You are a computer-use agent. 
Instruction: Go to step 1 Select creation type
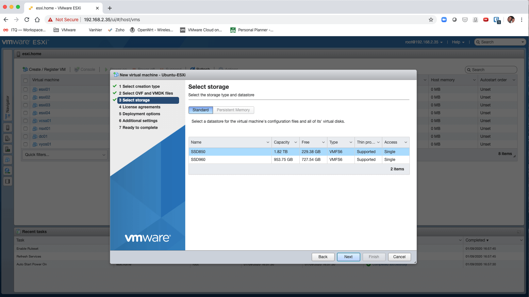(139, 86)
